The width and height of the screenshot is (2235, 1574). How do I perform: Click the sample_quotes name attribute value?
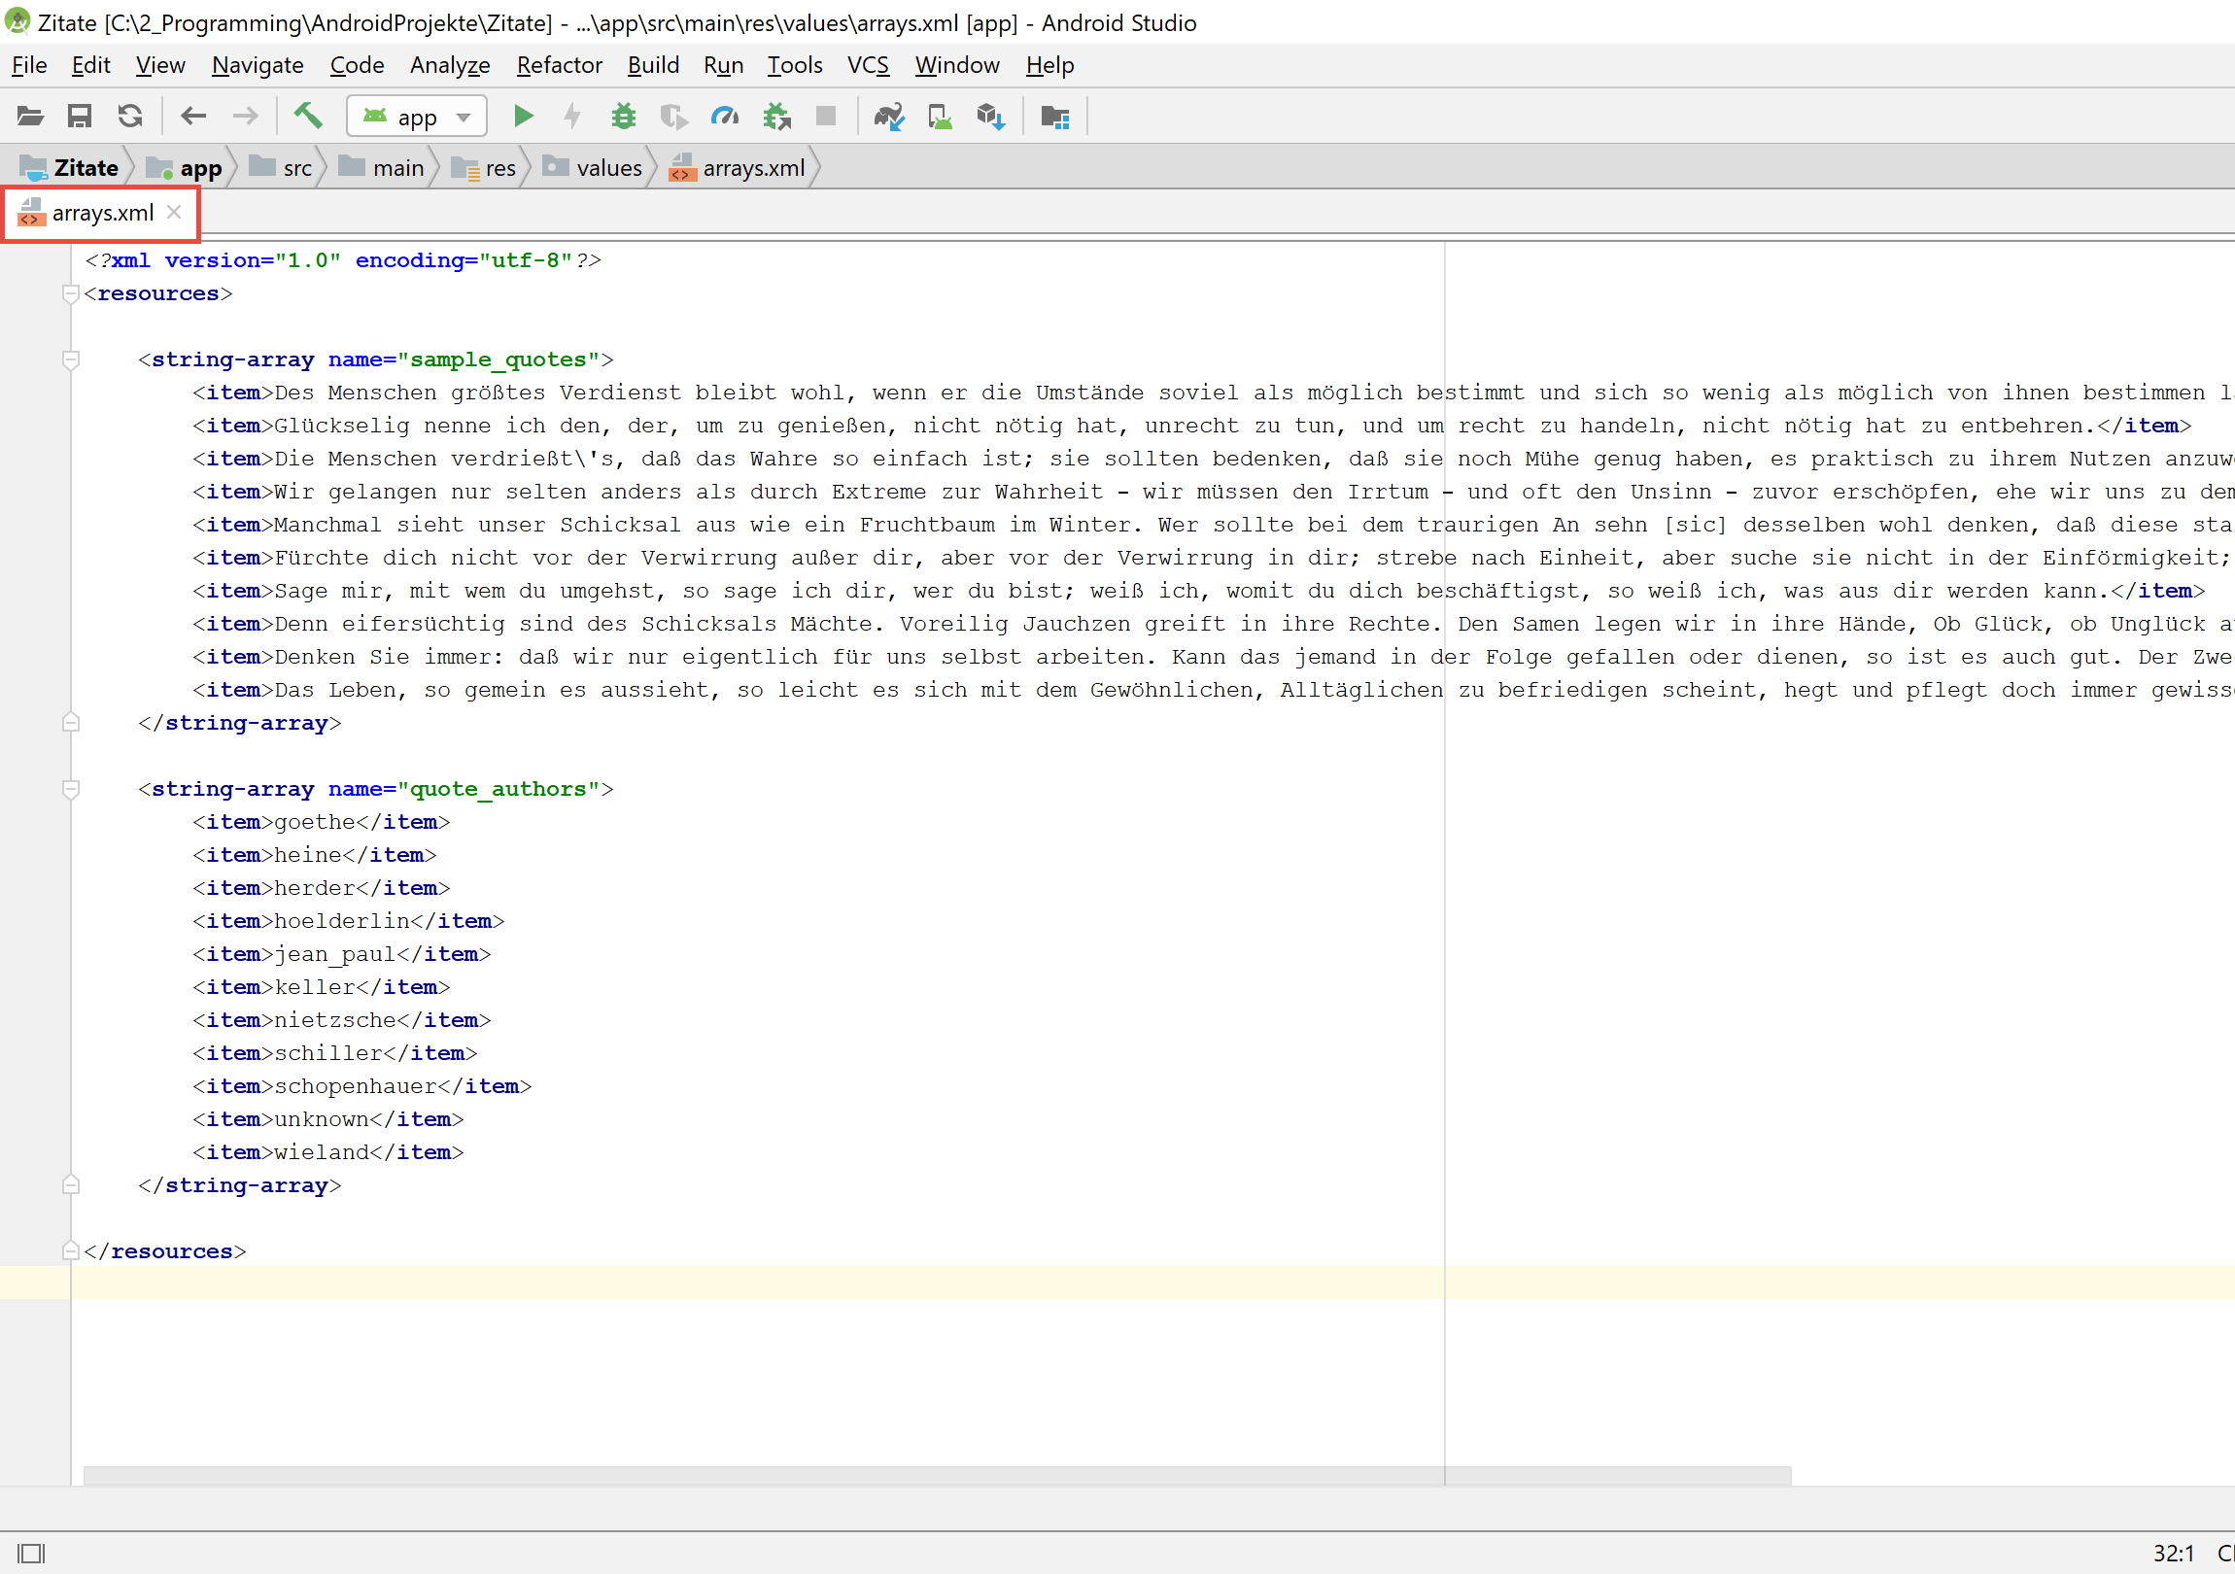(x=499, y=359)
